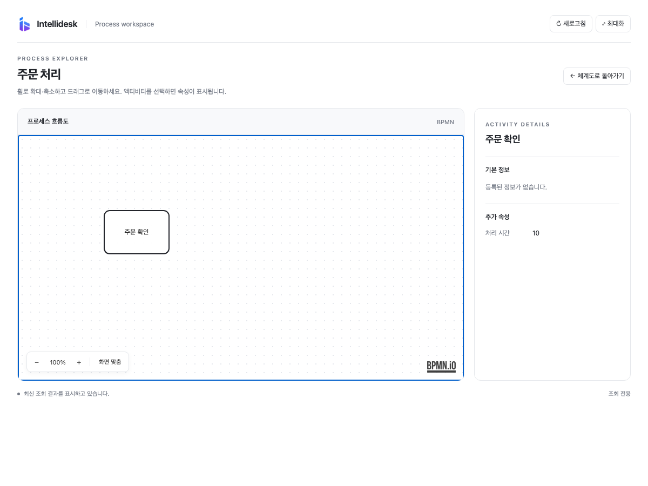
Task: Zoom in with the plus button
Action: [x=79, y=362]
